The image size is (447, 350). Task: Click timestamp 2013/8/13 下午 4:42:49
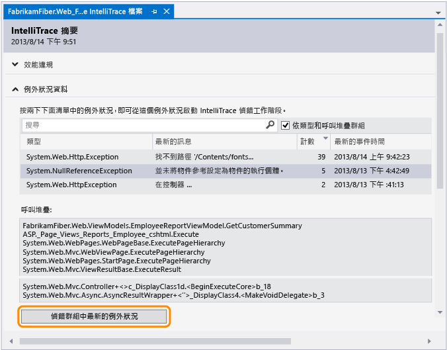tap(372, 171)
